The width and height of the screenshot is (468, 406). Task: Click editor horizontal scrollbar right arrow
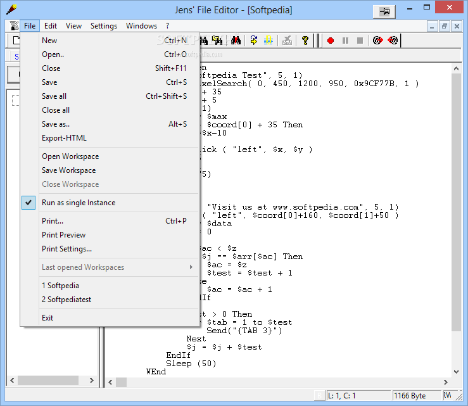point(446,382)
